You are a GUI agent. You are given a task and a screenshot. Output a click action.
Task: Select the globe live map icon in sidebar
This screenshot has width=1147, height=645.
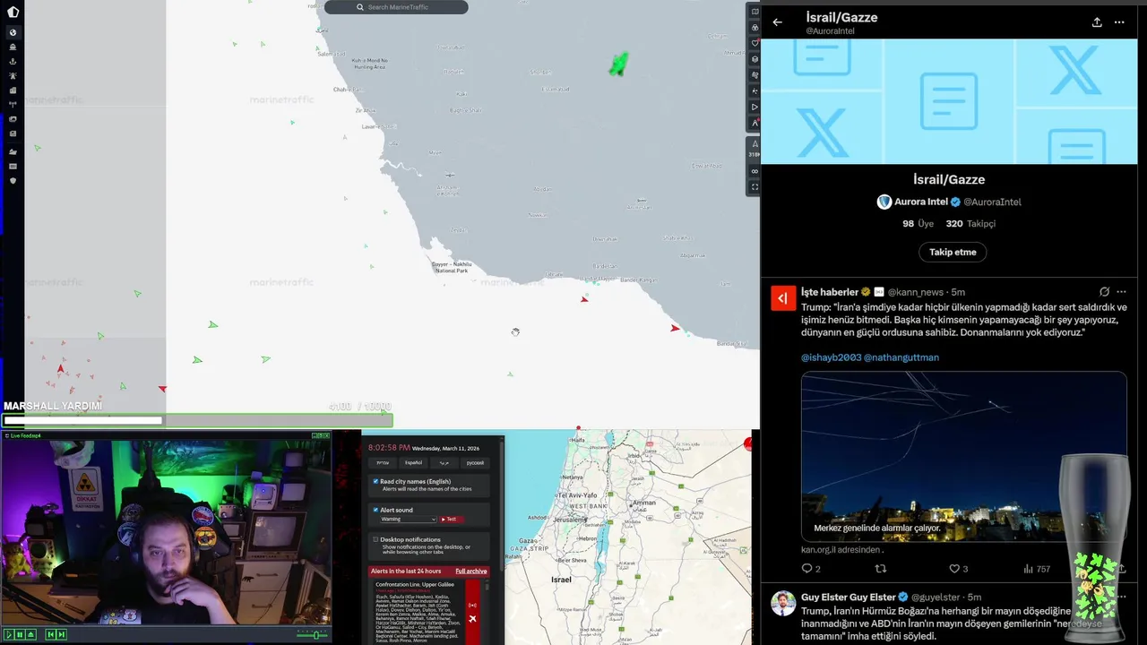[x=13, y=32]
